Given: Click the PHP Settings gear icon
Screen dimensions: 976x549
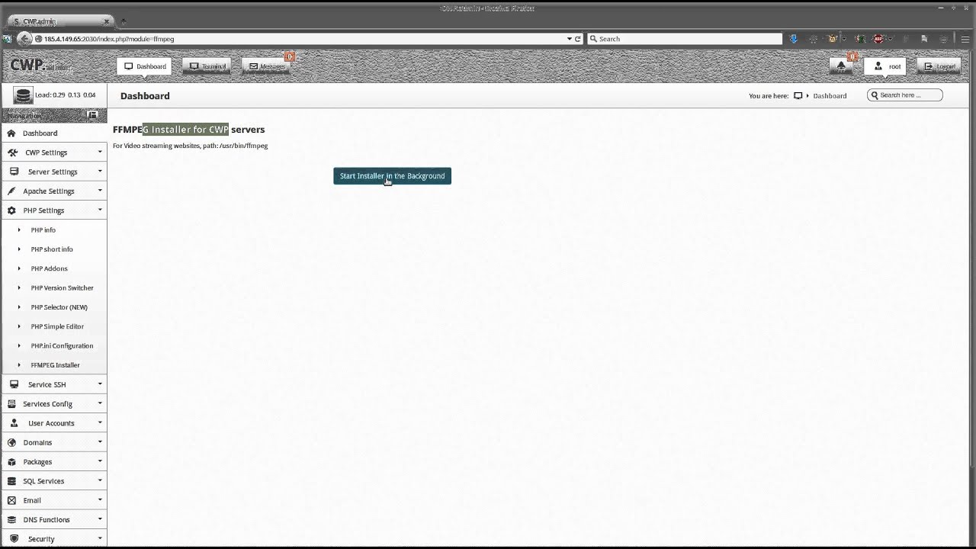Looking at the screenshot, I should [x=11, y=210].
